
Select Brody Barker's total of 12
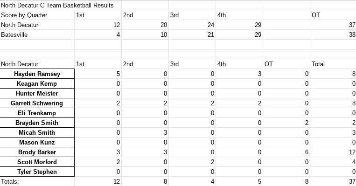pos(333,152)
